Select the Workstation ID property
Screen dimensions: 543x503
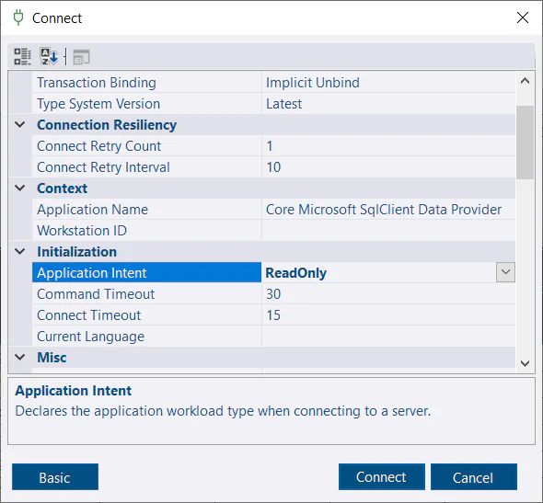pos(147,231)
